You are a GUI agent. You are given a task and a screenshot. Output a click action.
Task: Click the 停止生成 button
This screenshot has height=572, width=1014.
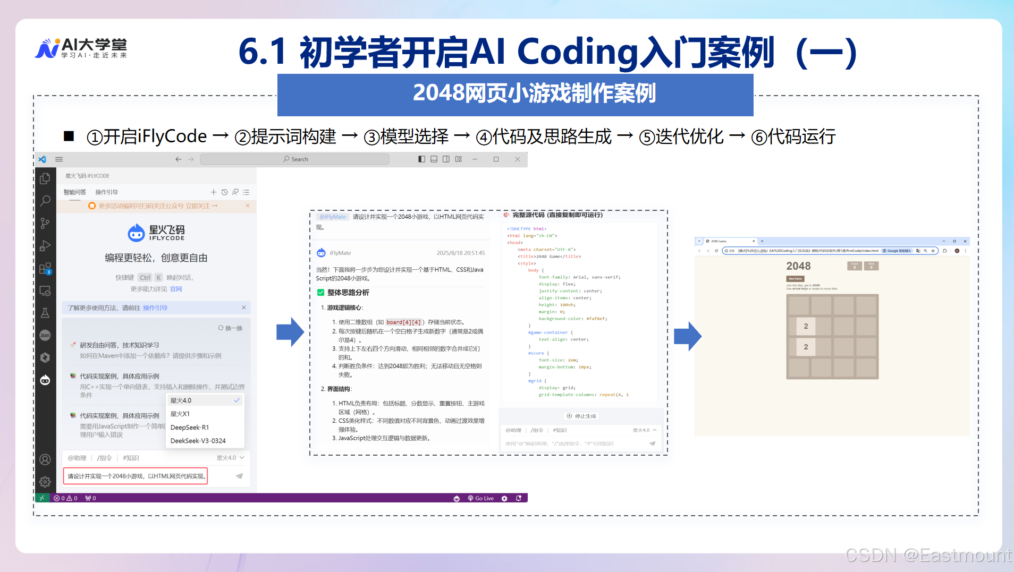[581, 416]
